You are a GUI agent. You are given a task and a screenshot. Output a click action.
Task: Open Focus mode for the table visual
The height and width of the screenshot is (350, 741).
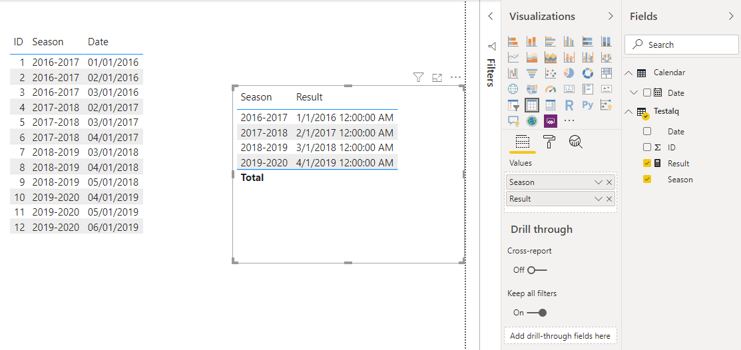437,77
